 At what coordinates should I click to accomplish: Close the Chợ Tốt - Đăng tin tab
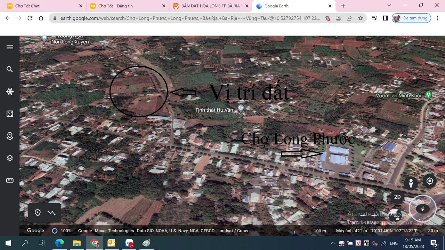click(164, 6)
